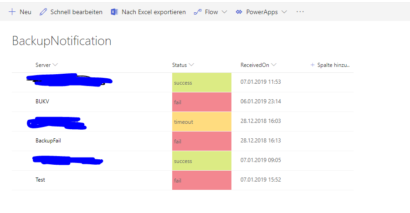Expand the Flow dropdown chevron

tap(224, 12)
